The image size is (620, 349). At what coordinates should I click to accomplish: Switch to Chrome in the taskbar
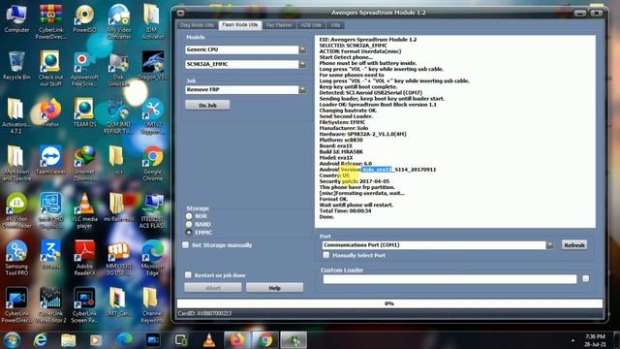tap(265, 340)
